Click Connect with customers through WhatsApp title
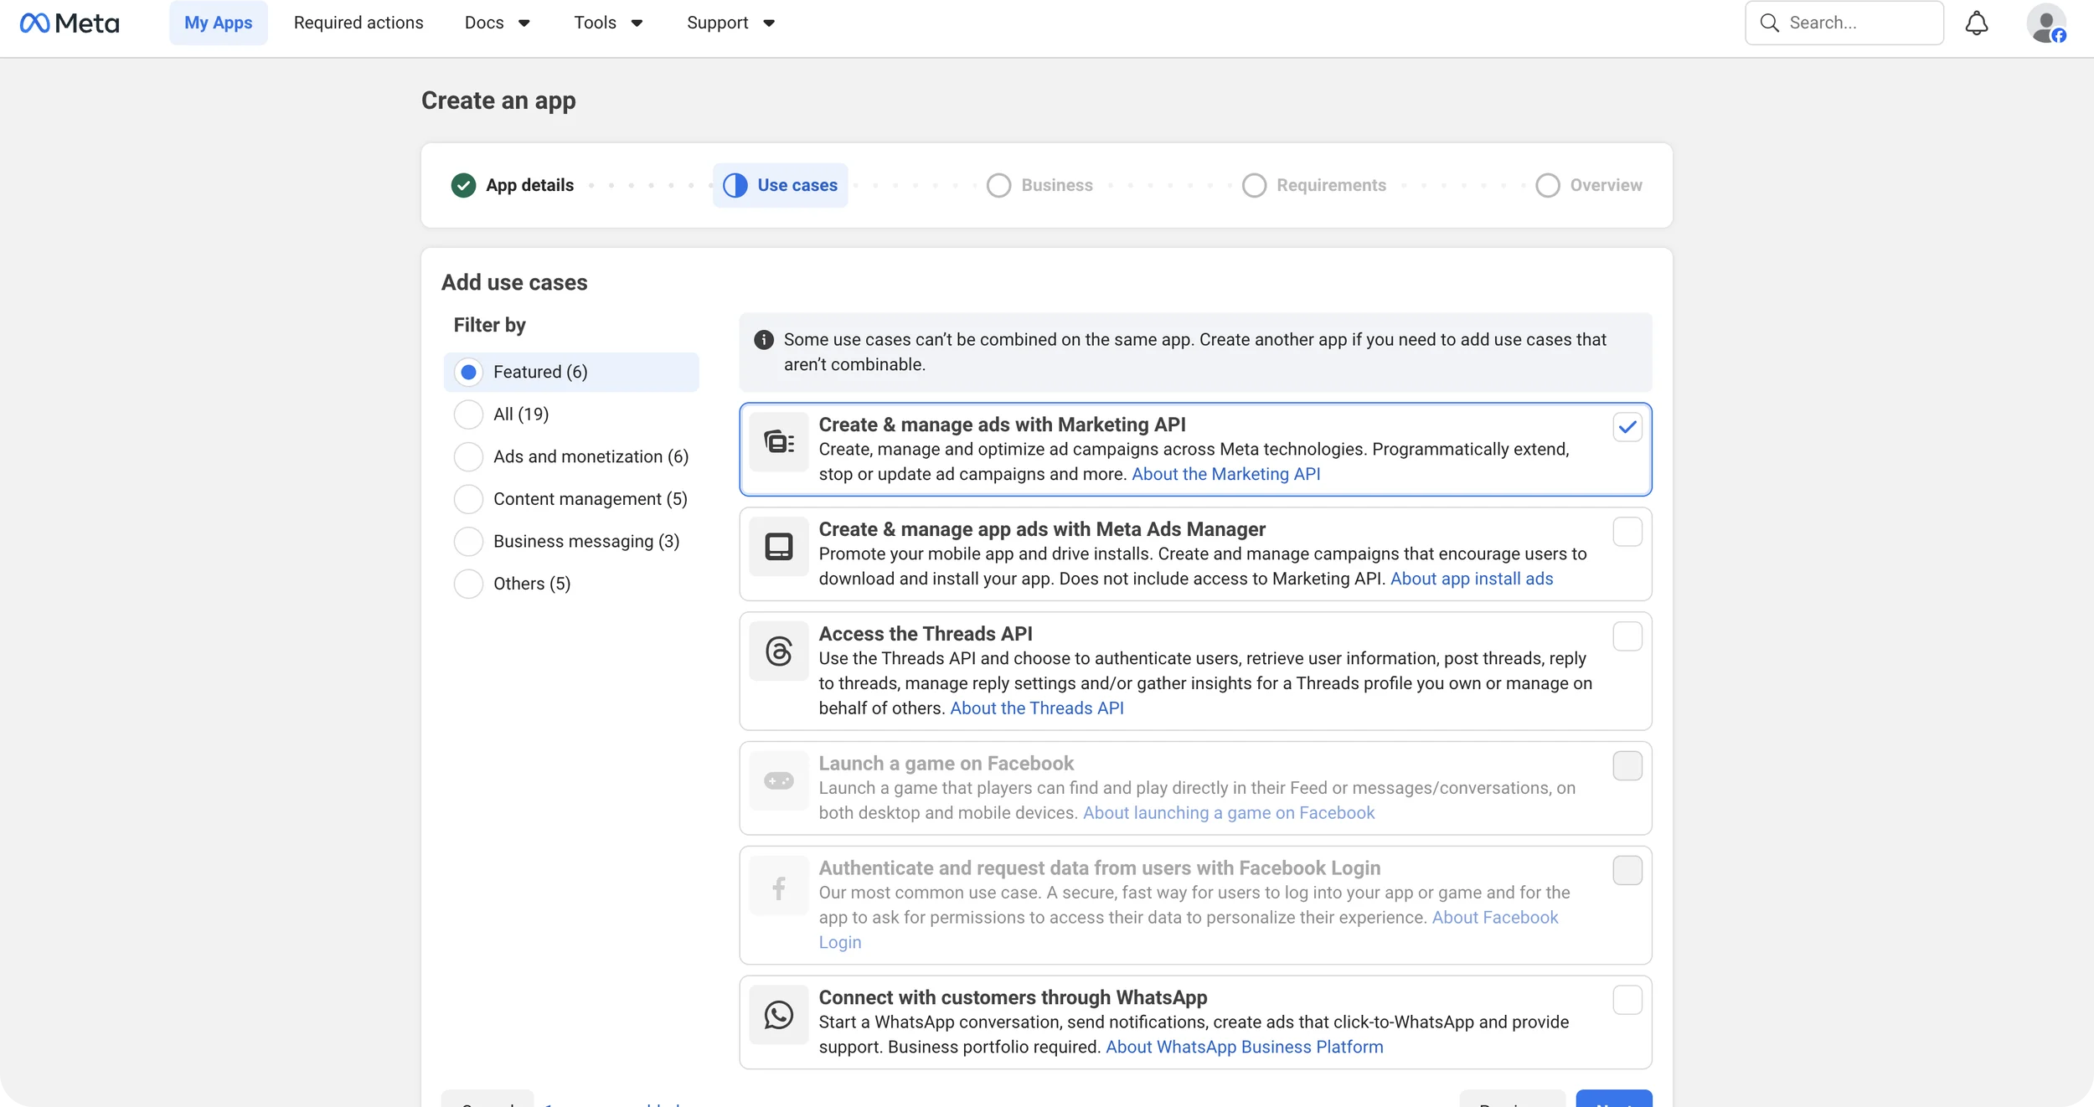The image size is (2094, 1107). [x=1013, y=997]
